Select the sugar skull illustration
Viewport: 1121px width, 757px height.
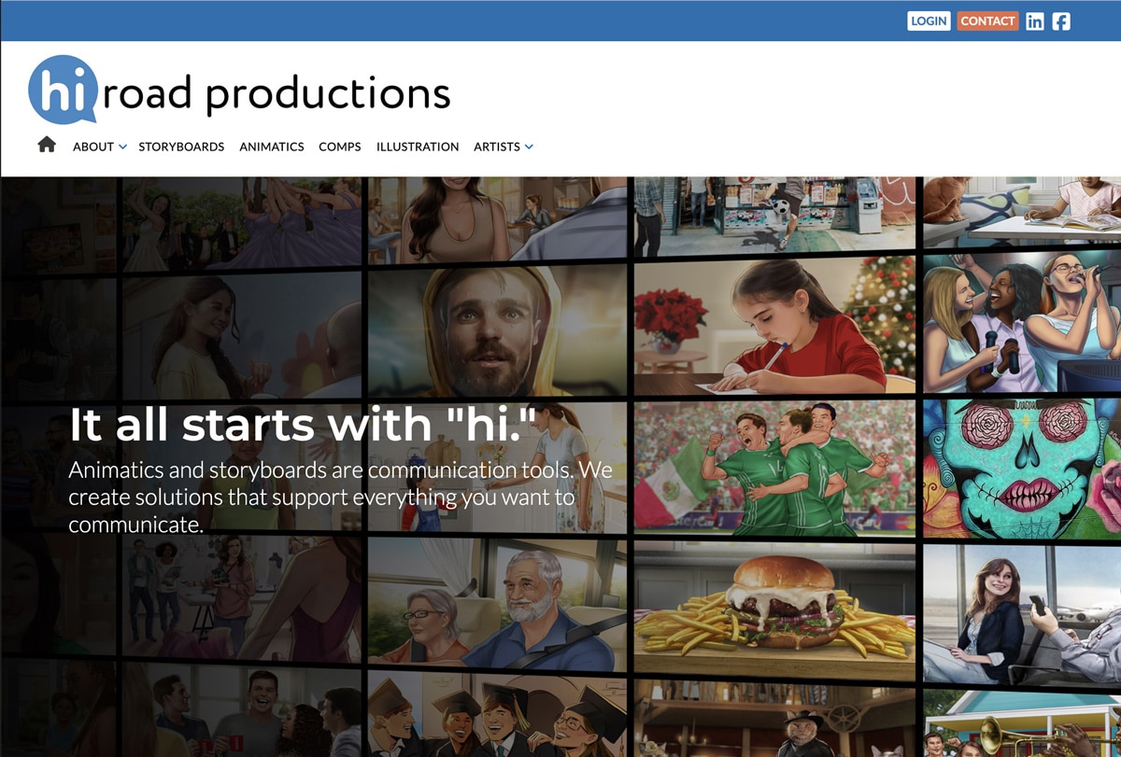[1022, 468]
